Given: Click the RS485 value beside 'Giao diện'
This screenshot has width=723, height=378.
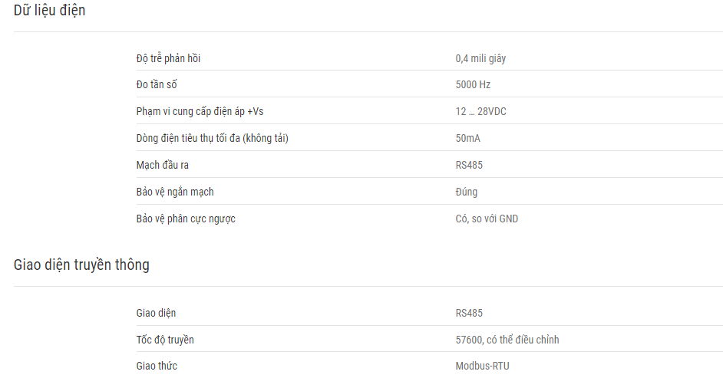Looking at the screenshot, I should (469, 313).
